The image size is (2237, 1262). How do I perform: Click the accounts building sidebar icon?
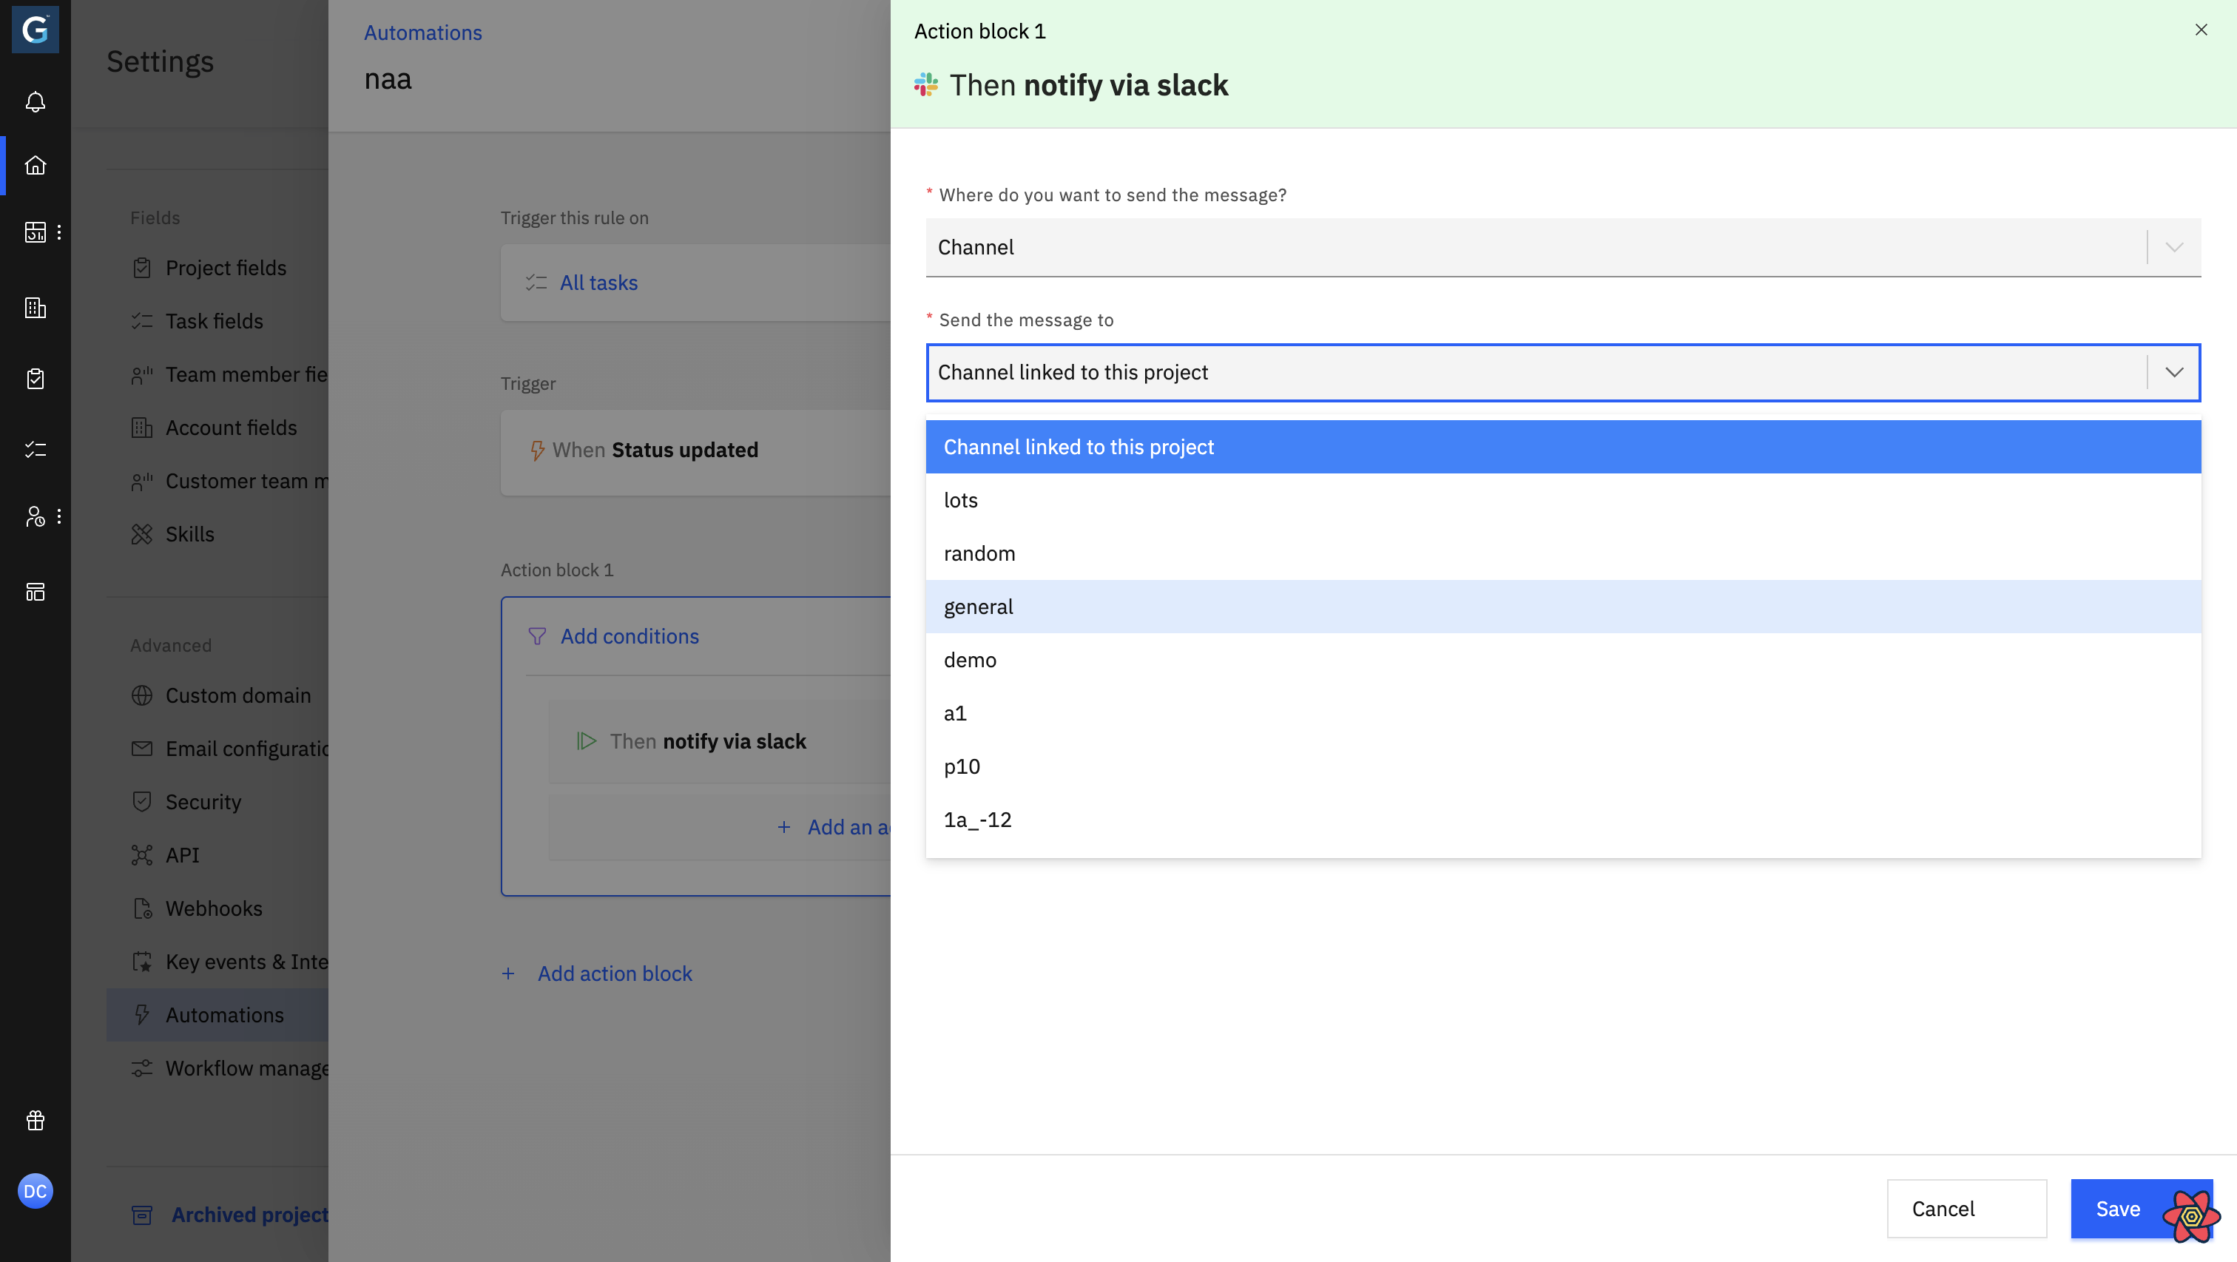[x=35, y=308]
